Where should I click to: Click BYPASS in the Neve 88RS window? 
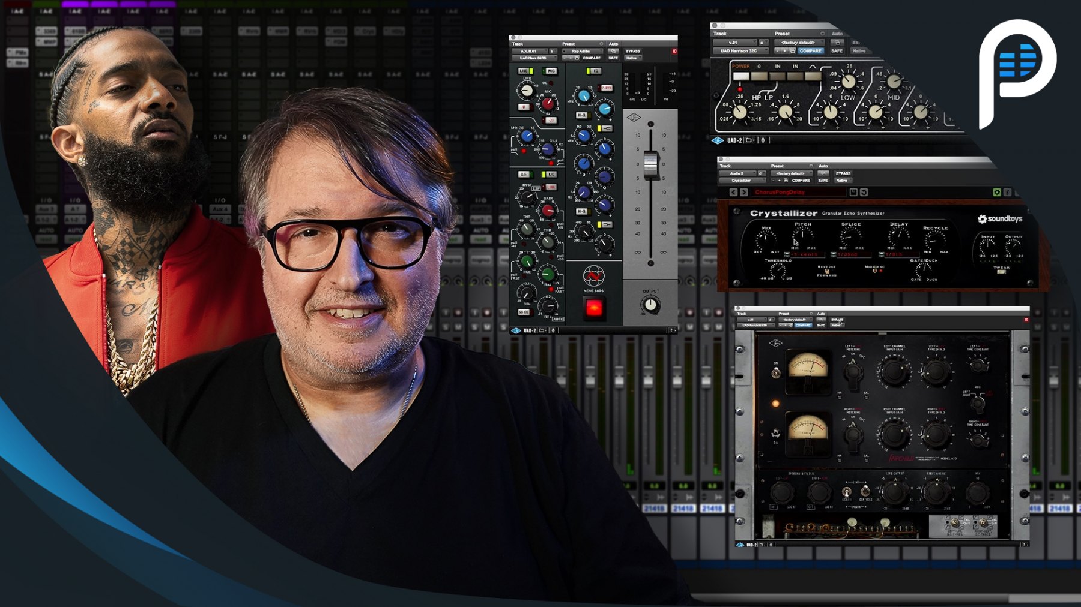(x=633, y=51)
